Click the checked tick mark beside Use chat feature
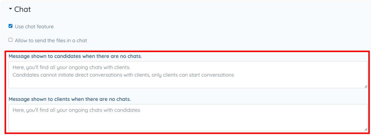 tap(11, 26)
